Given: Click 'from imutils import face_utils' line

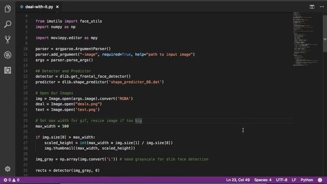Looking at the screenshot, I should click(68, 21).
